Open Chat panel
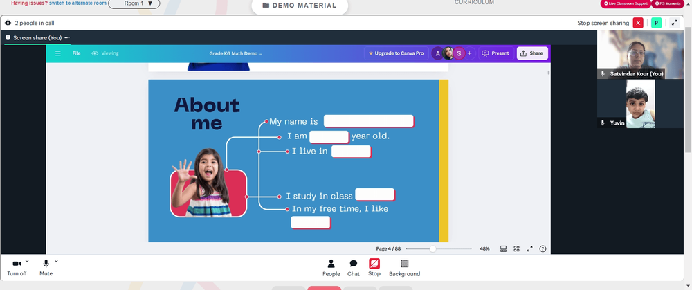Image resolution: width=692 pixels, height=290 pixels. [x=354, y=268]
